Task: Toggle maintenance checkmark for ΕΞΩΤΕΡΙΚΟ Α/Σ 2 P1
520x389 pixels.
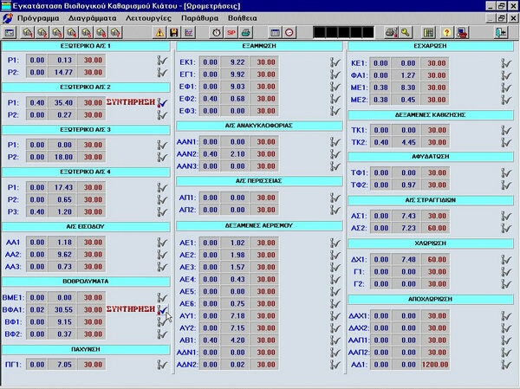Action: 161,102
